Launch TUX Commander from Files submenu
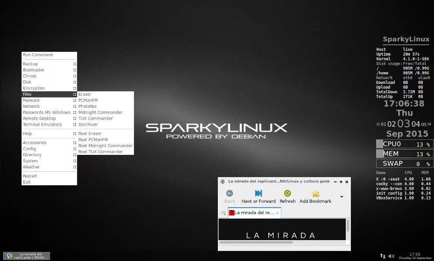 (105, 118)
